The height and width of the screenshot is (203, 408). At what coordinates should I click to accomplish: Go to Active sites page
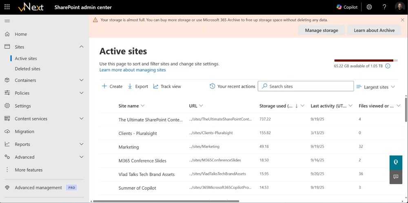[26, 58]
